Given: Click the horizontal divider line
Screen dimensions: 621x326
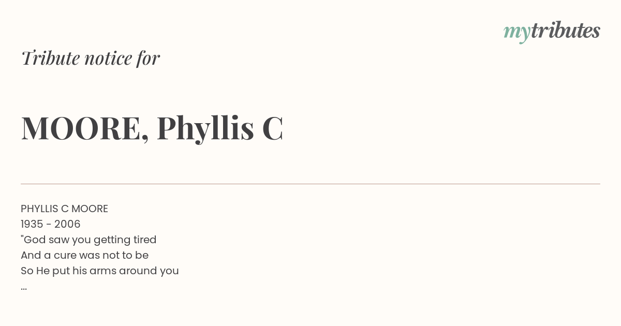Looking at the screenshot, I should point(310,184).
